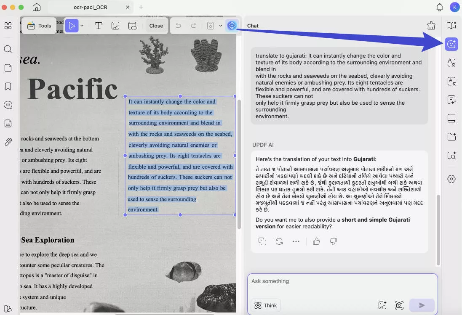The width and height of the screenshot is (462, 315).
Task: Give a thumbs down to the AI response
Action: click(x=333, y=241)
